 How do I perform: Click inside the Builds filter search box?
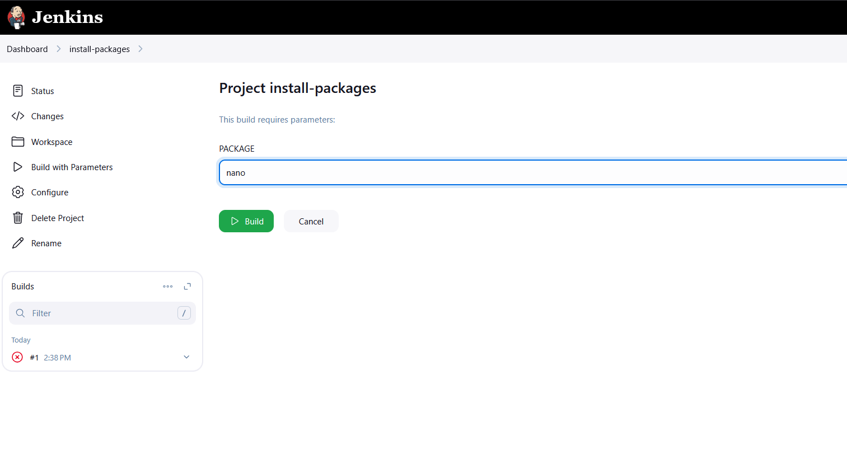click(90, 313)
